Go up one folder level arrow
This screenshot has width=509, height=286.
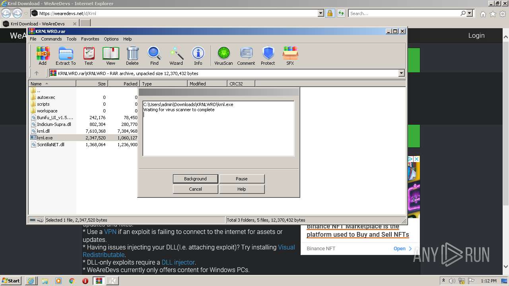[x=37, y=73]
